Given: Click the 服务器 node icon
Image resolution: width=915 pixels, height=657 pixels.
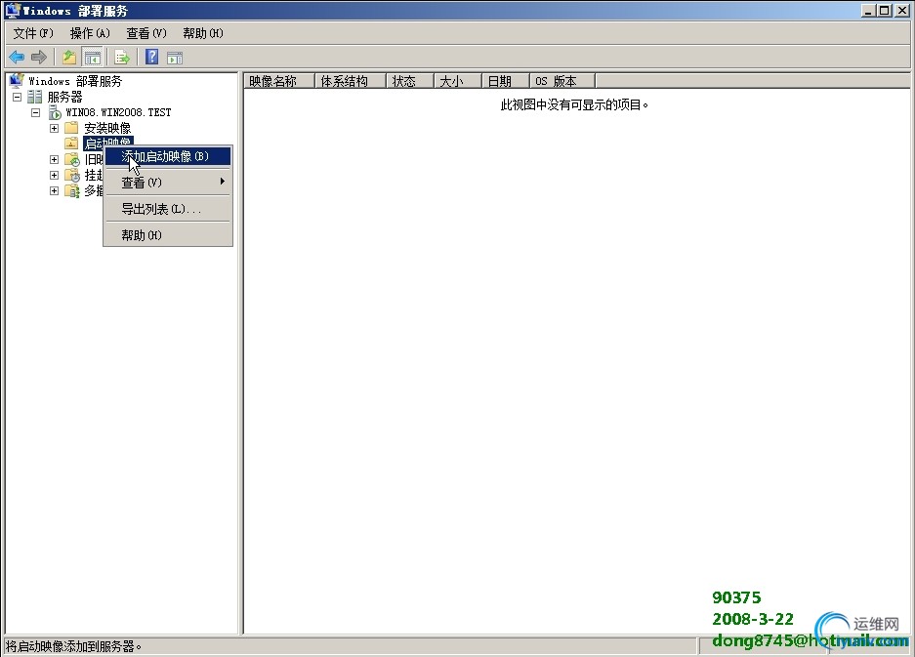Looking at the screenshot, I should coord(35,97).
